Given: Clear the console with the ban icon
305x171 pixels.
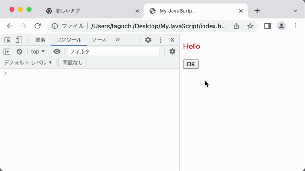Looking at the screenshot, I should tap(19, 52).
